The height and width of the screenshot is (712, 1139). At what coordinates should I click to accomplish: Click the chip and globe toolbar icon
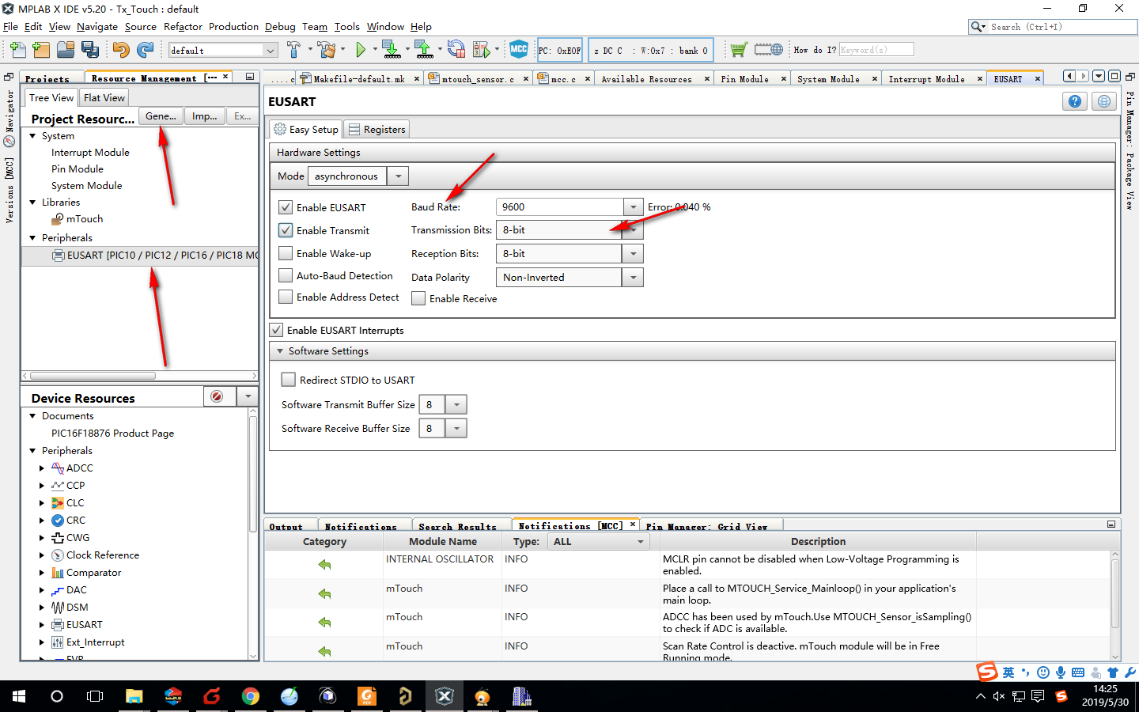(768, 50)
